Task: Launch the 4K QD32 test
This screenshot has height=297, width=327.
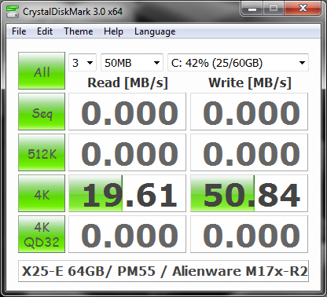Action: coord(42,234)
